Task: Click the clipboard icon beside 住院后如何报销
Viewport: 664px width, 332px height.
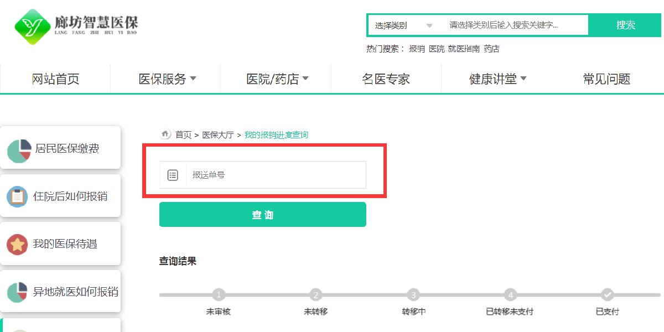Action: [x=17, y=196]
